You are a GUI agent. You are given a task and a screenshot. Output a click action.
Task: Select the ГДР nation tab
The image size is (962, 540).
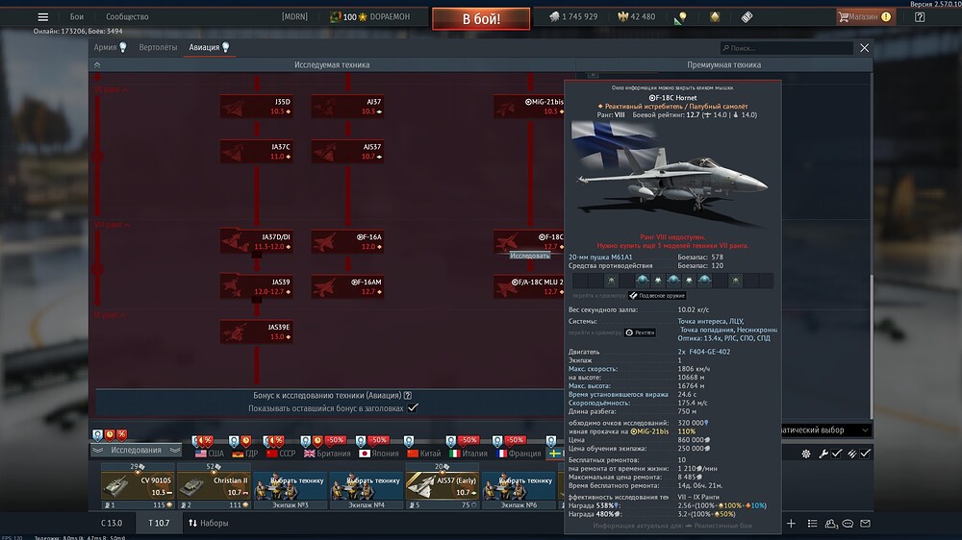coord(245,454)
